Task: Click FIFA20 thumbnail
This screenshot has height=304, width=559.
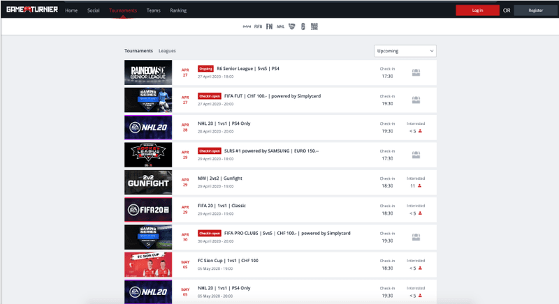Action: (x=148, y=210)
